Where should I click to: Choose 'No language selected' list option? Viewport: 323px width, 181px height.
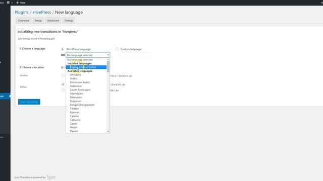[x=86, y=60]
